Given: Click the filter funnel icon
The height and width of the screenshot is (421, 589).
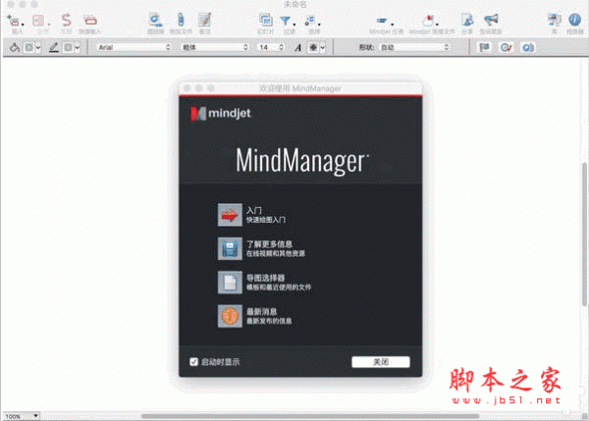Looking at the screenshot, I should point(286,21).
